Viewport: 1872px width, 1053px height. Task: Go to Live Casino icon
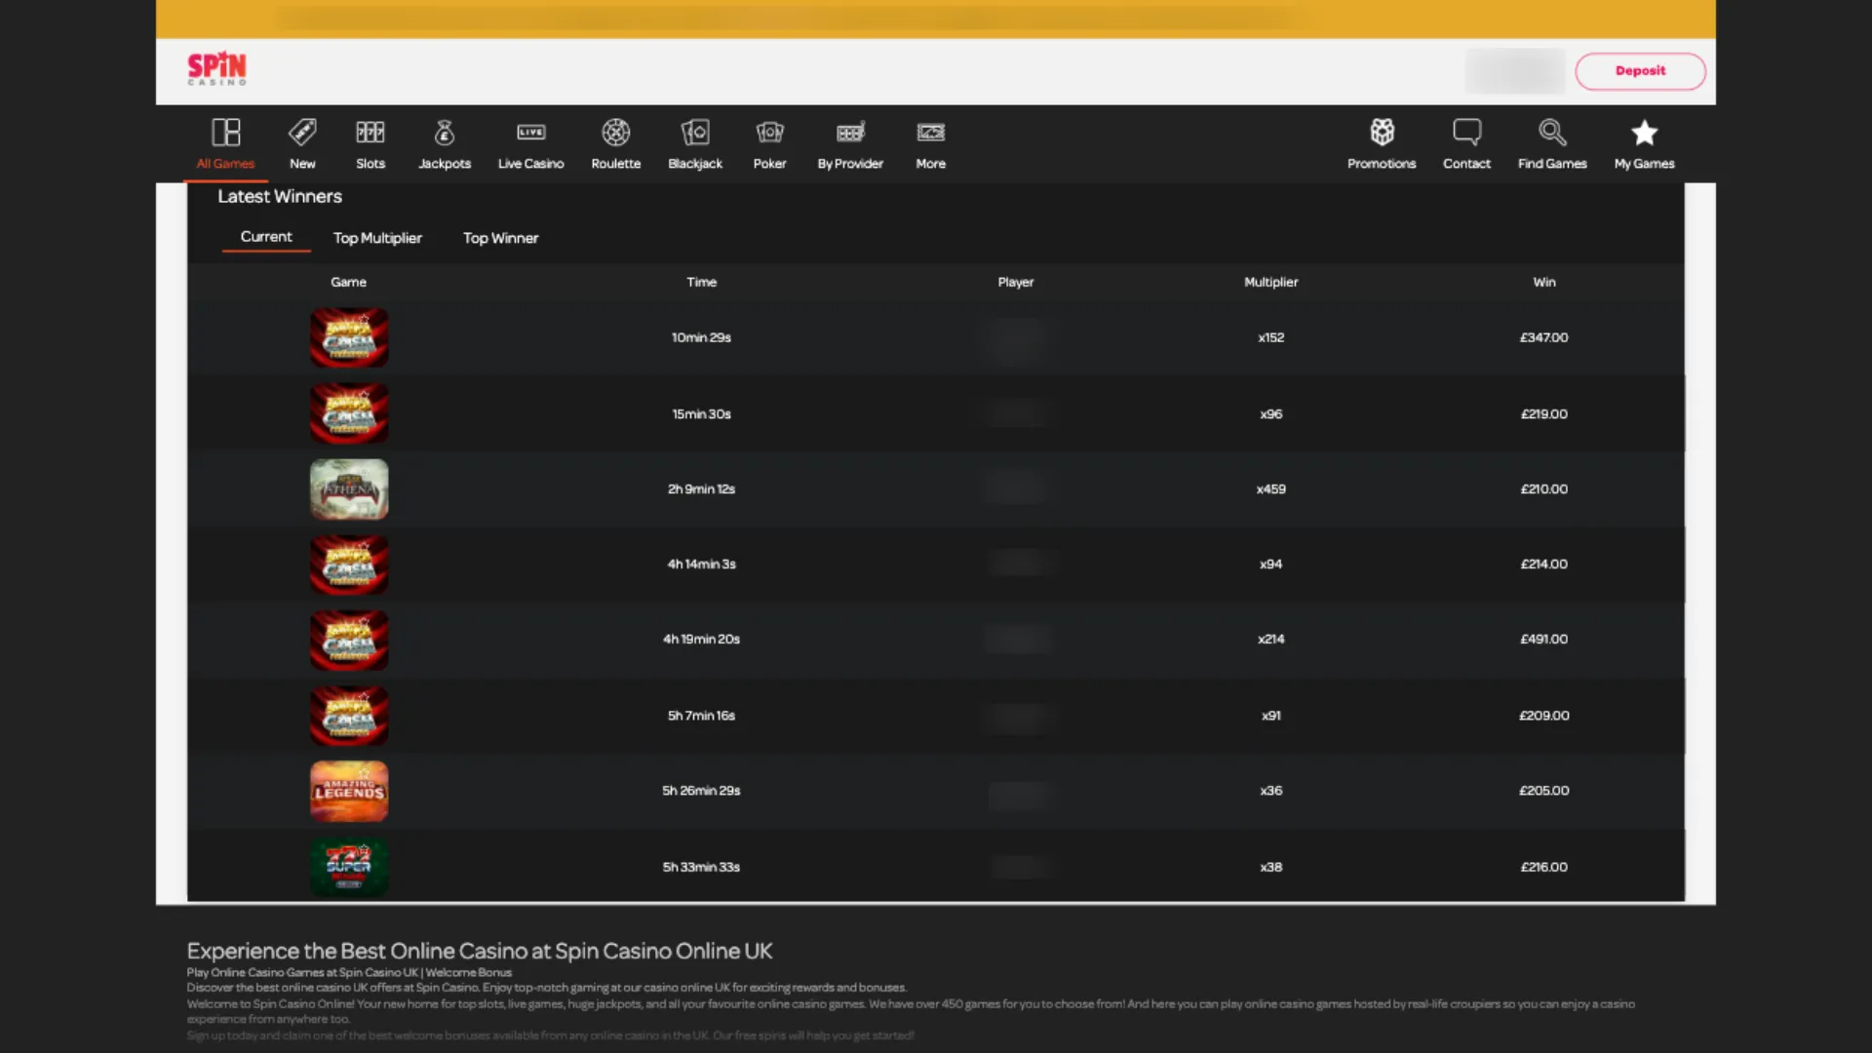click(x=531, y=132)
